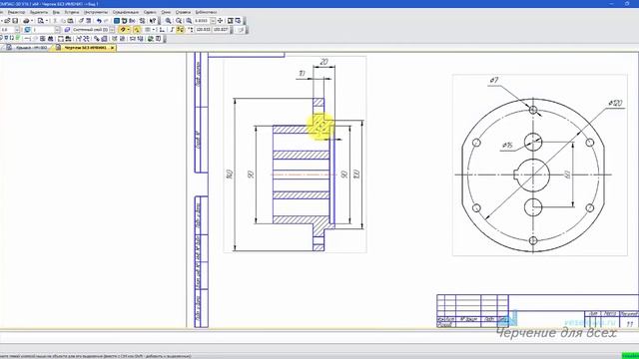Click the X coordinate field
This screenshot has height=359, width=639.
203,30
